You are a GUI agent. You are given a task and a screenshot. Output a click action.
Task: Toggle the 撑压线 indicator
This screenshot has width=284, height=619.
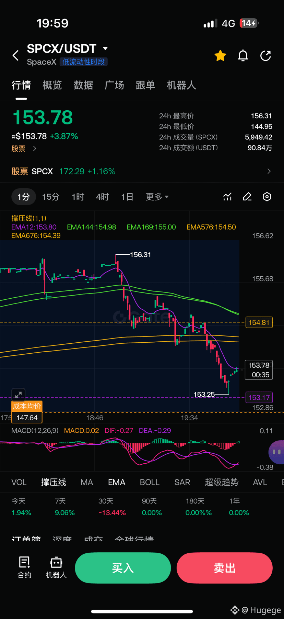pos(54,482)
